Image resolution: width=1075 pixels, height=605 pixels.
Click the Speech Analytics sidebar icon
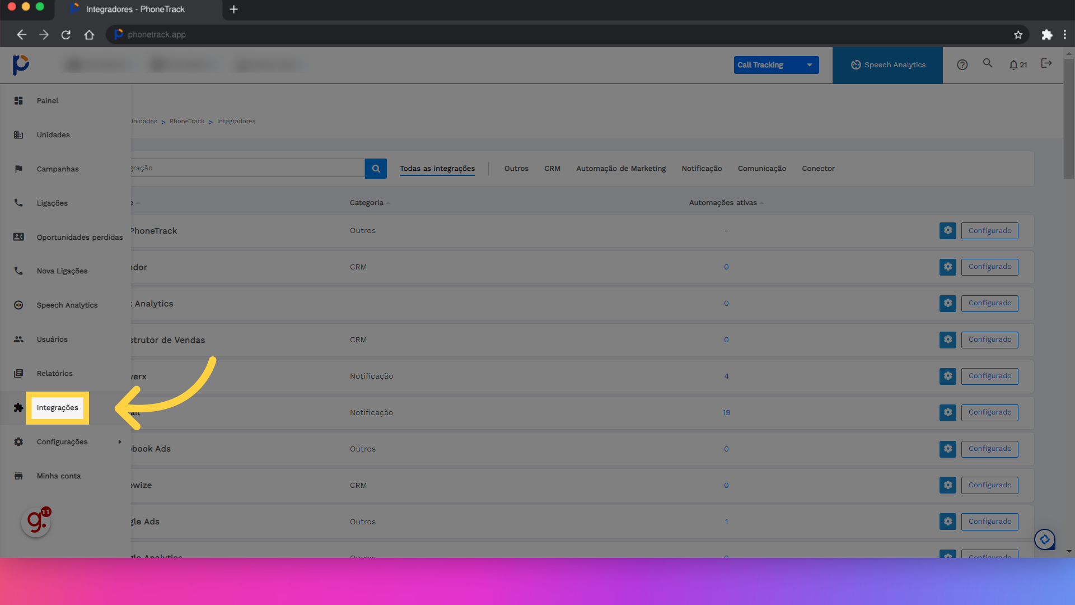tap(18, 305)
